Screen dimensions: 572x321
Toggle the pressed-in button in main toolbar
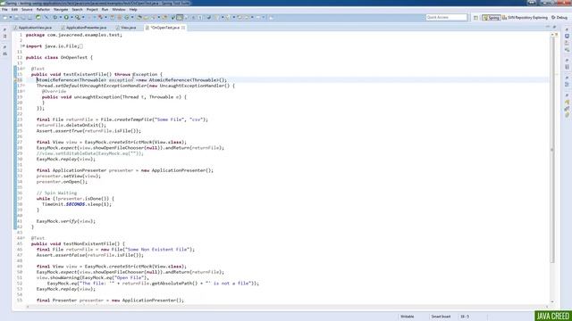[x=180, y=17]
